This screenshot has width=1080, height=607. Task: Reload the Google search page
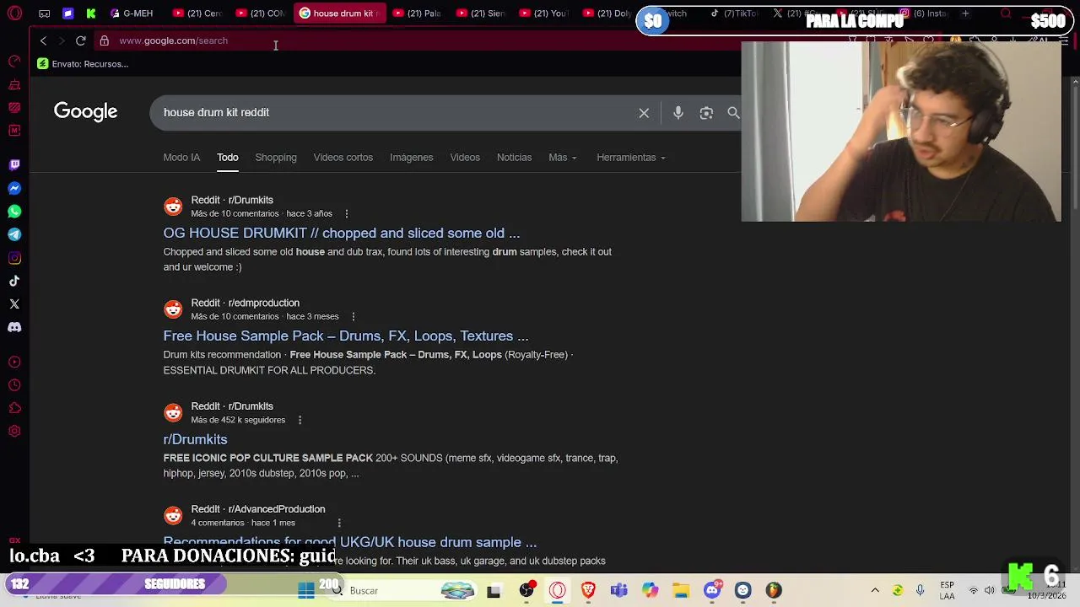pos(80,40)
